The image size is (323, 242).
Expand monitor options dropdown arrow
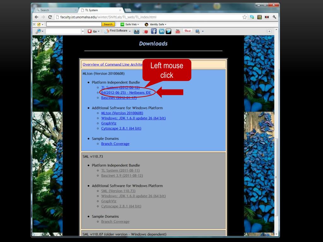(x=203, y=31)
